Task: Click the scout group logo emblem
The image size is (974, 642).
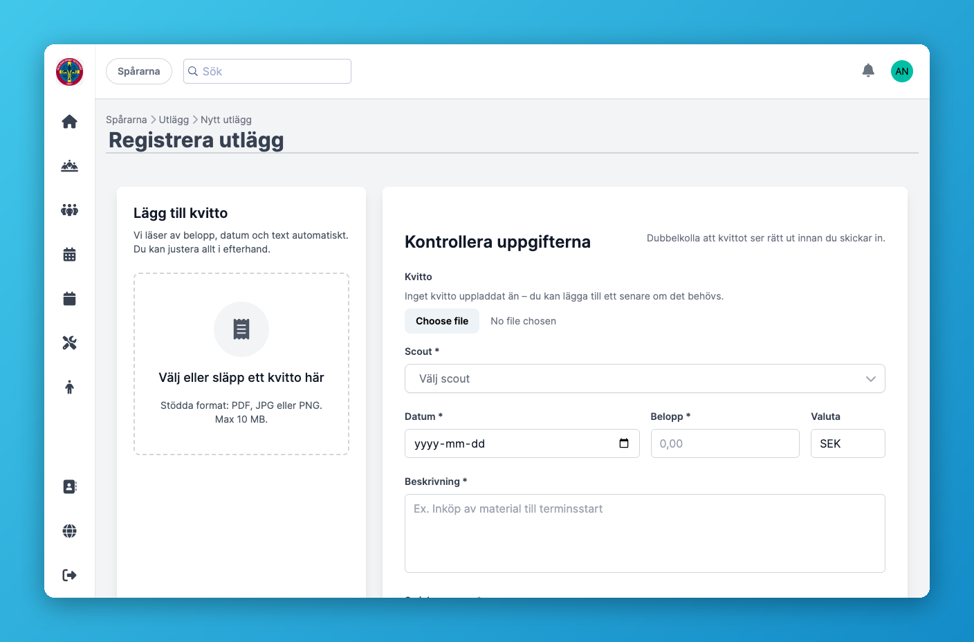Action: [70, 72]
